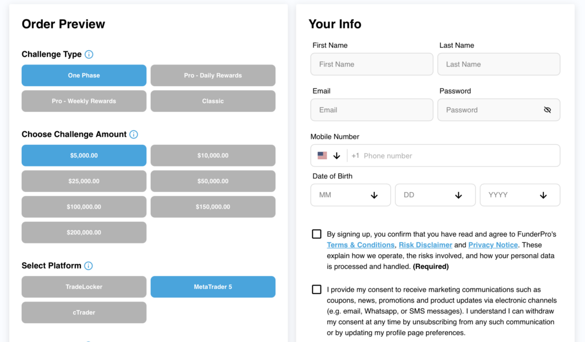The image size is (585, 342).
Task: Open the Challenge Type info tooltip
Action: pyautogui.click(x=89, y=54)
